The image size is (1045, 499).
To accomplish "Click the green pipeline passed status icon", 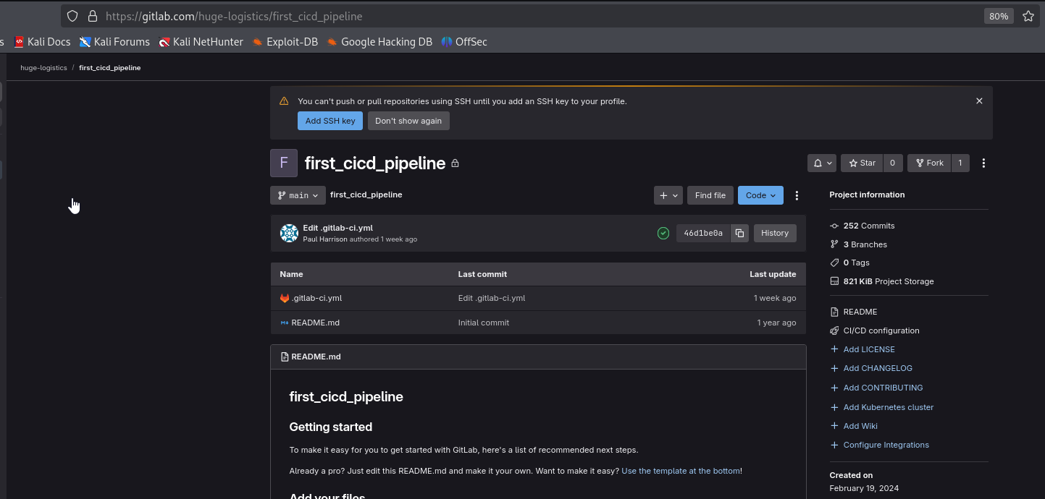I will tap(663, 233).
